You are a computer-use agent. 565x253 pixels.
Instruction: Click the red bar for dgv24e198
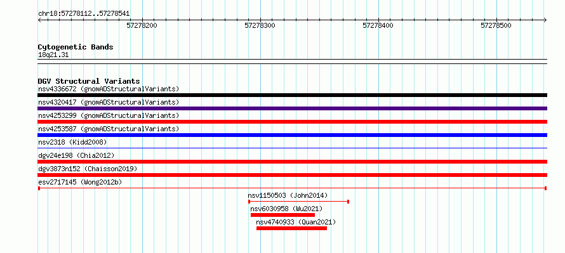tap(292, 162)
